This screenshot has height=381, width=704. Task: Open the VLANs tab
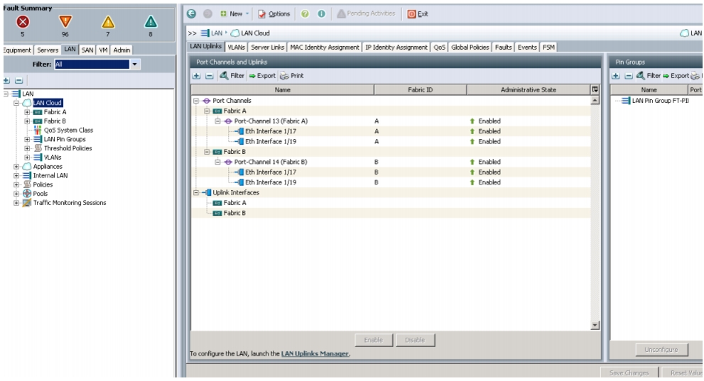[x=236, y=47]
